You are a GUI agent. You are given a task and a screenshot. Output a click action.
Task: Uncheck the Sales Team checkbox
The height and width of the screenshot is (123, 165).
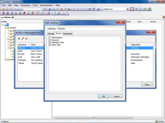(x=50, y=45)
